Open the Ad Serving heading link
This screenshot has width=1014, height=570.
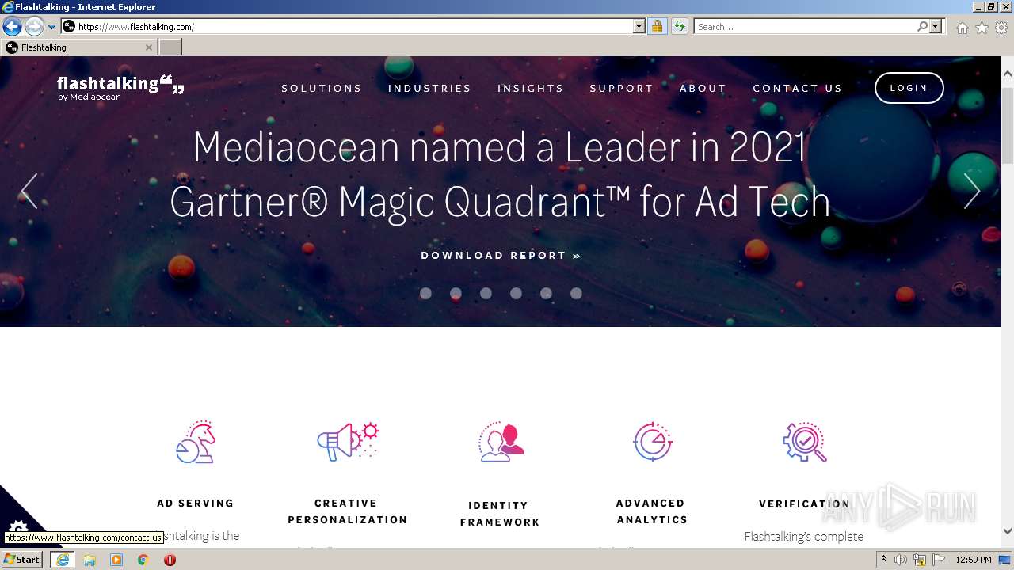click(196, 503)
